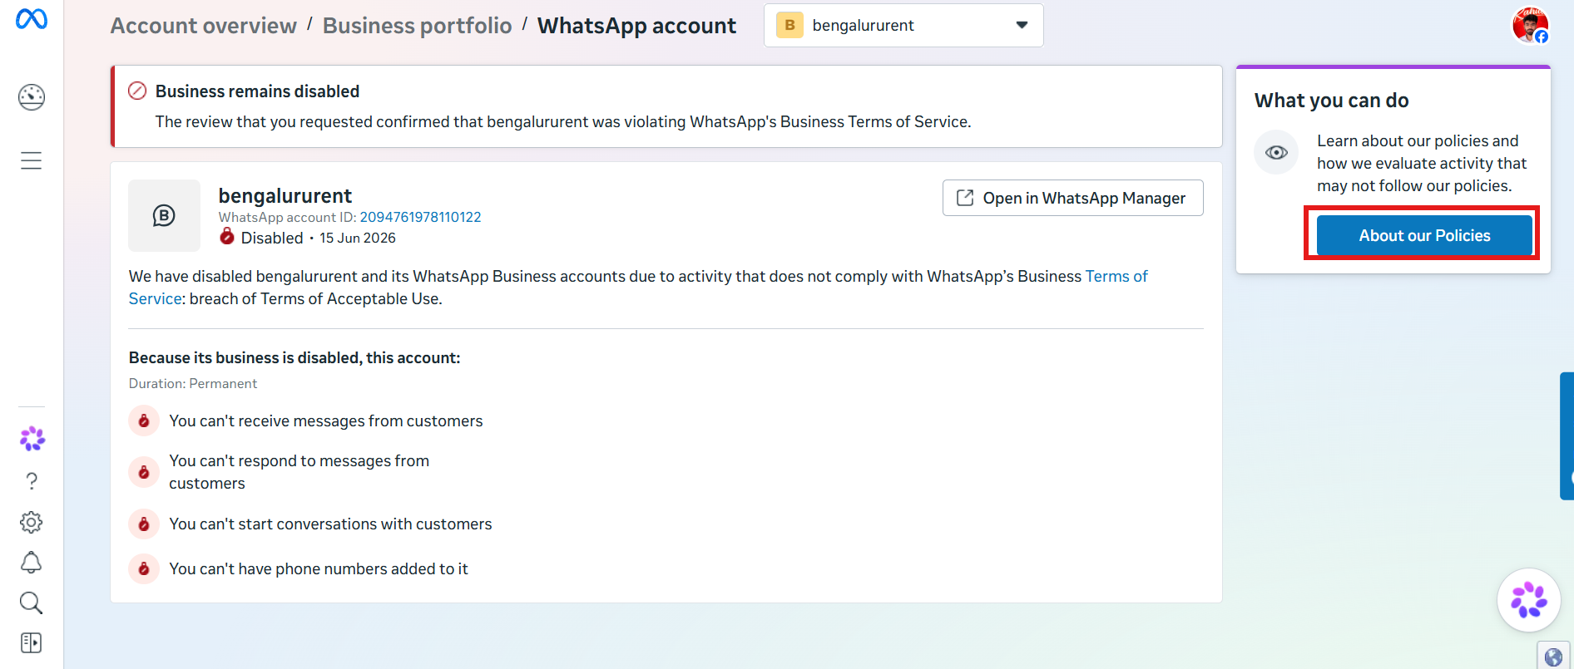This screenshot has width=1574, height=669.
Task: Click the About our Policies button
Action: click(1423, 235)
